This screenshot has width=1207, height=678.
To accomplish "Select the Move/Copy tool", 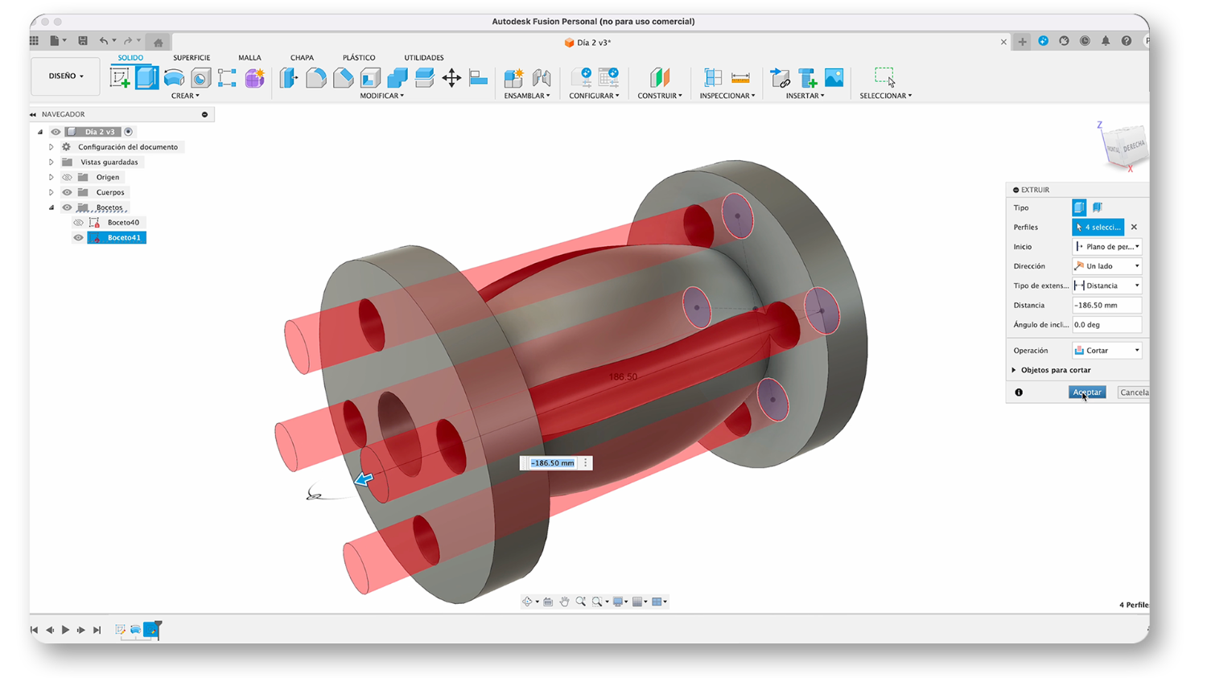I will click(451, 77).
